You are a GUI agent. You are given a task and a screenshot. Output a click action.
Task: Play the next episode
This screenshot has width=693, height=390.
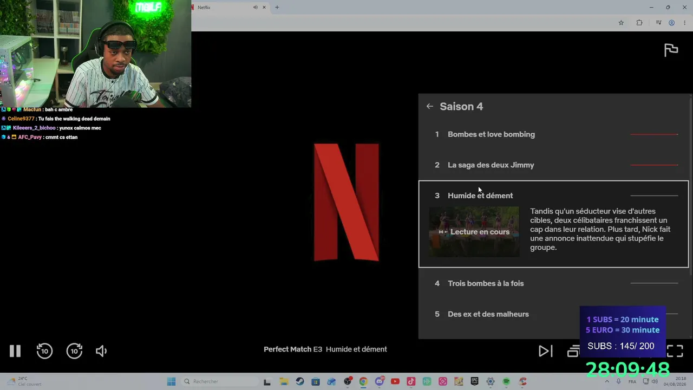545,351
